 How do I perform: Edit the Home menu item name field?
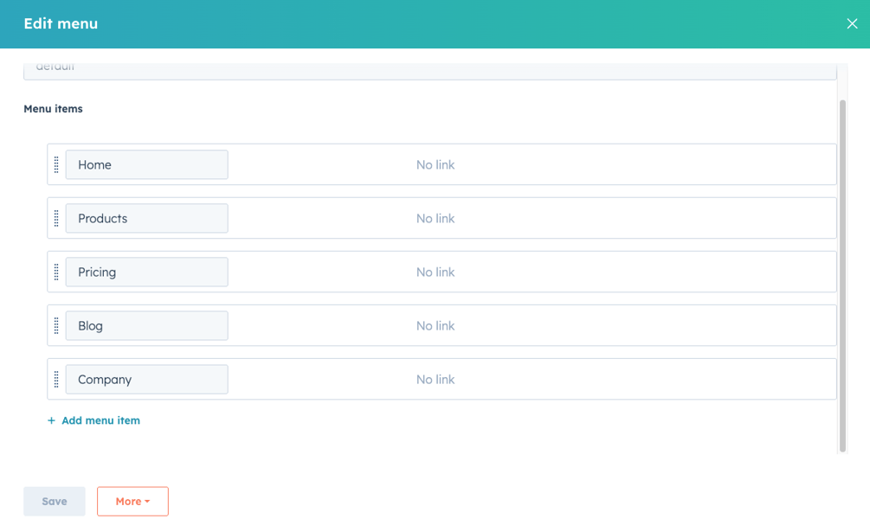[x=146, y=164]
